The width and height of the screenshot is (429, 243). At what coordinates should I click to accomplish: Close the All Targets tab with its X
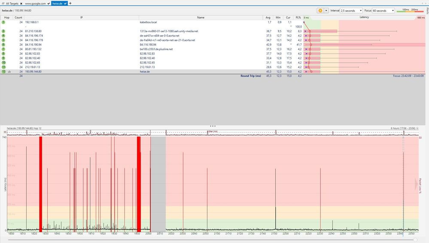coord(21,3)
